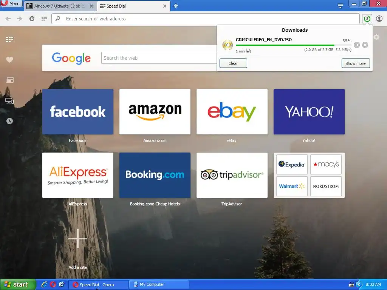
Task: Click the 8:33 AM clock
Action: pos(373,284)
